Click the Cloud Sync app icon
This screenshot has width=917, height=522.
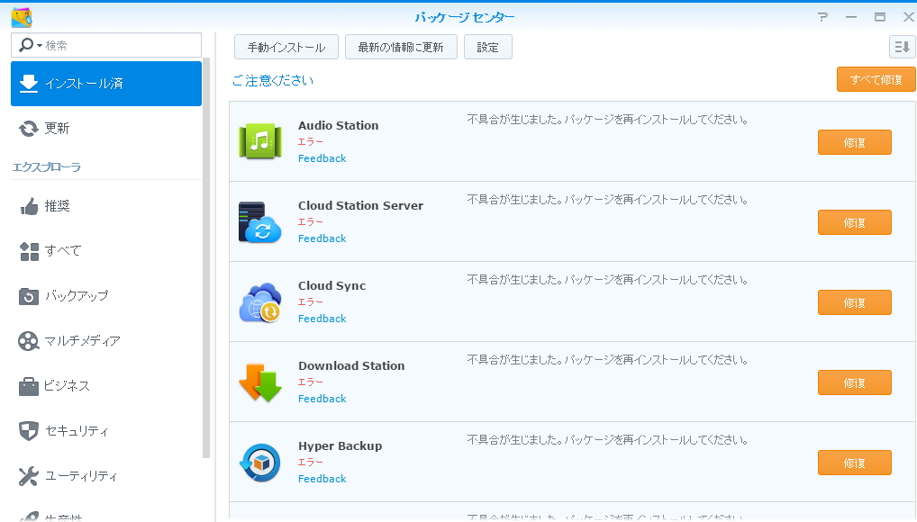pos(260,302)
